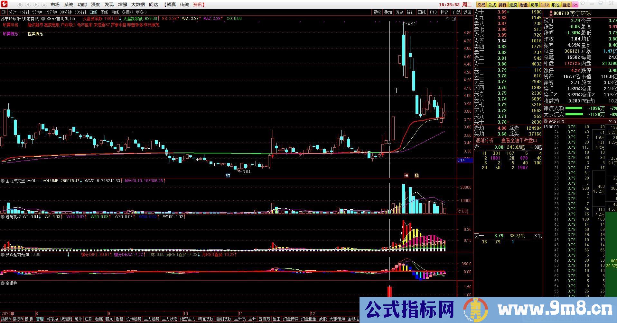The image size is (617, 323).
Task: Open the 选股 toolbar button
Action: tap(513, 4)
